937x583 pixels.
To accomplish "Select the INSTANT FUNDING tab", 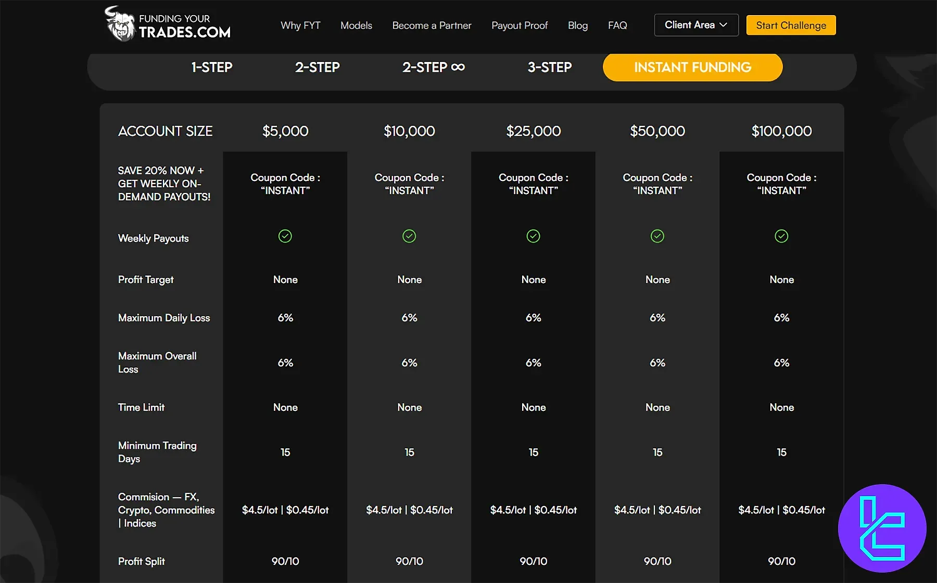I will coord(692,67).
